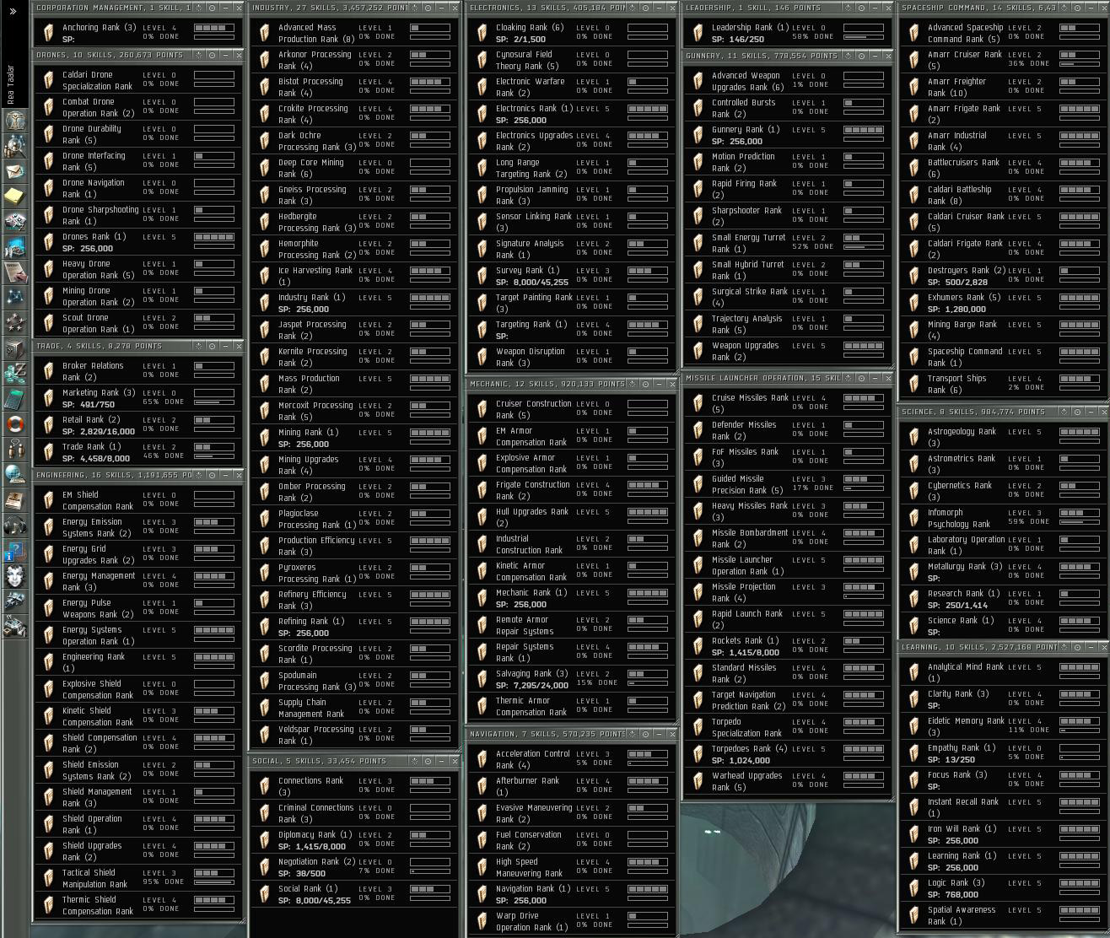
Task: Open the paper journal icon in the sidebar
Action: [15, 272]
